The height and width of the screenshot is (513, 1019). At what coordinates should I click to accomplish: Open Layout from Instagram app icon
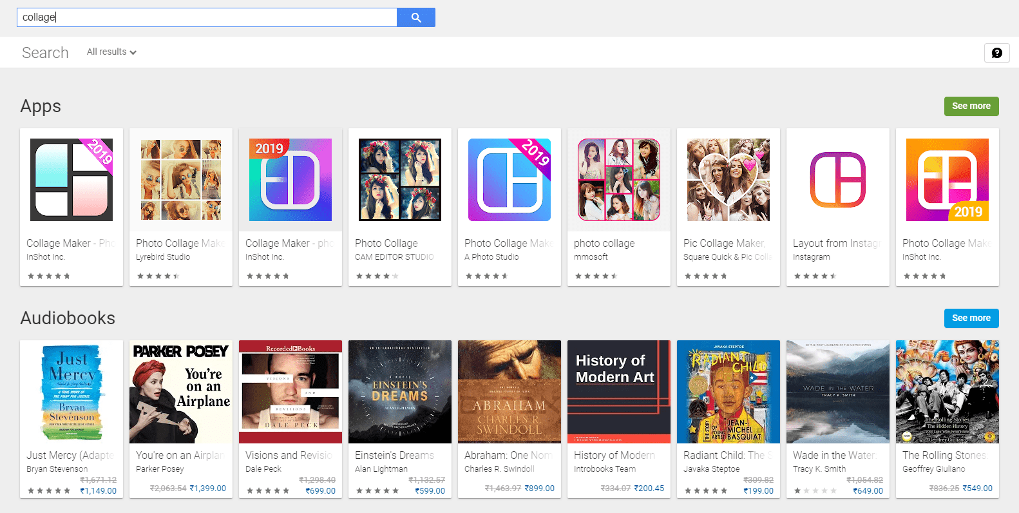click(838, 180)
